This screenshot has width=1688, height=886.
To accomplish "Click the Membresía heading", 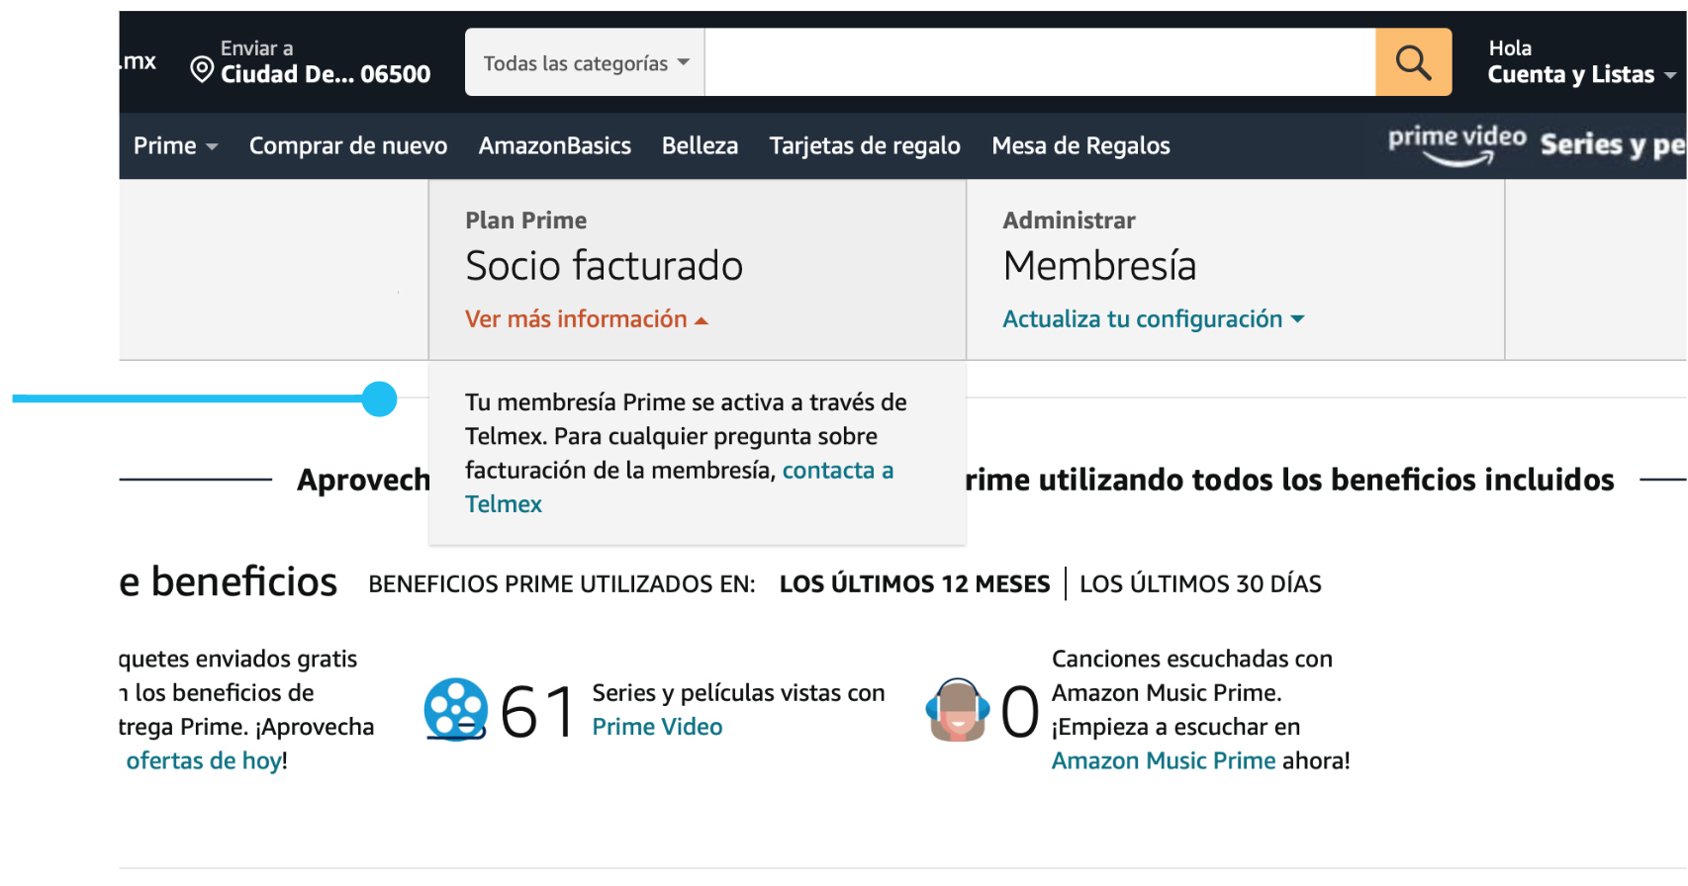I will tap(1099, 266).
